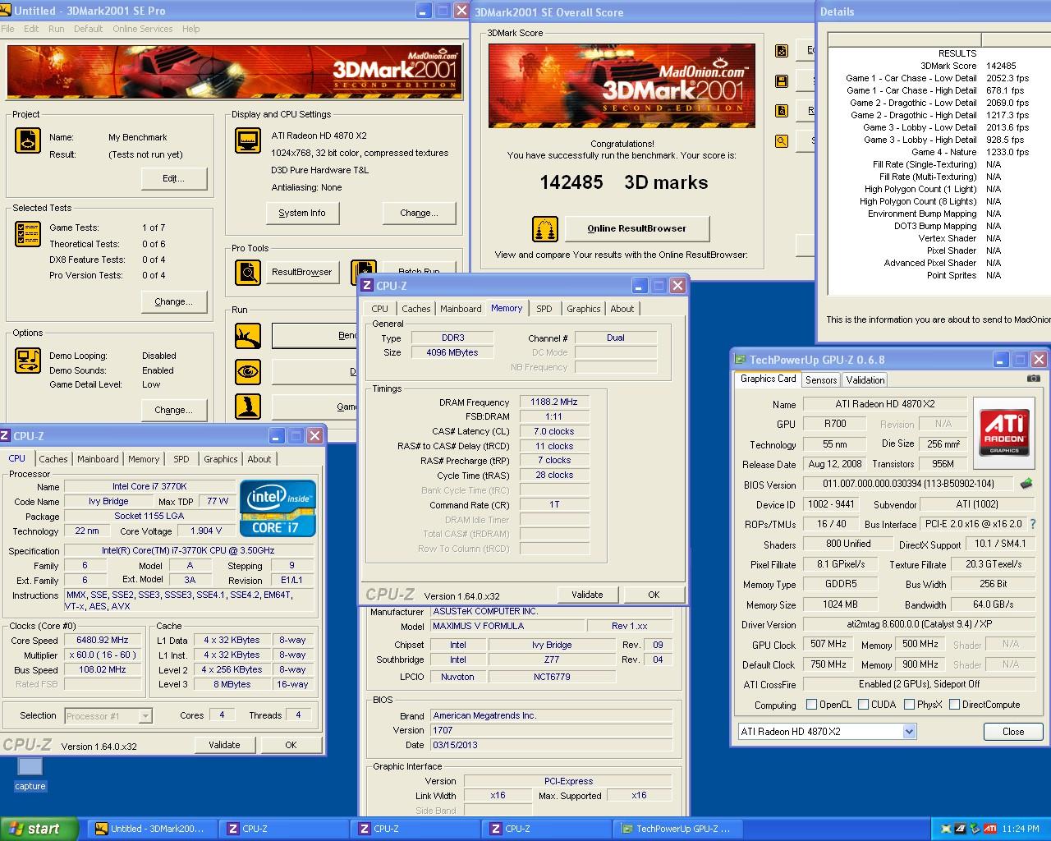
Task: Click the Close button in GPU-Z
Action: click(1013, 731)
